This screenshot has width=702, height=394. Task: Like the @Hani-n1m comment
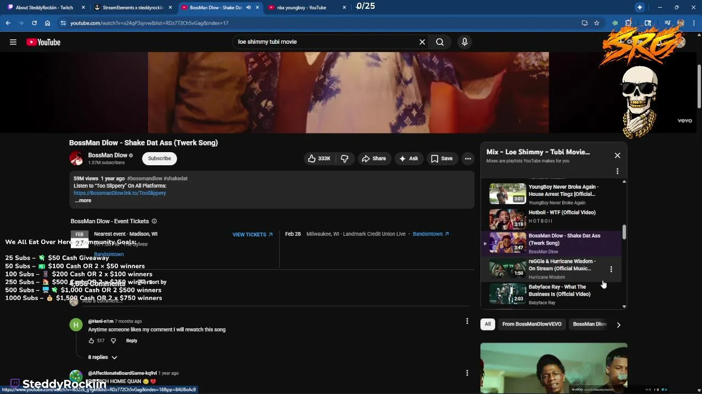[91, 341]
